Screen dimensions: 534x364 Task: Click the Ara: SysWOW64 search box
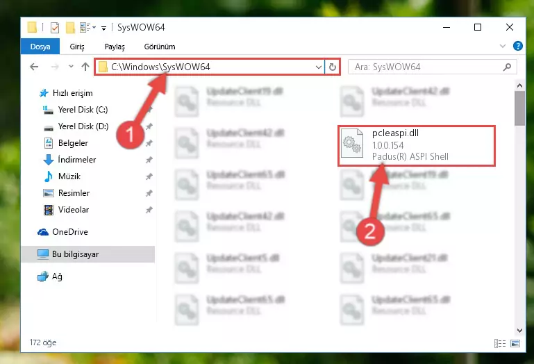[432, 67]
